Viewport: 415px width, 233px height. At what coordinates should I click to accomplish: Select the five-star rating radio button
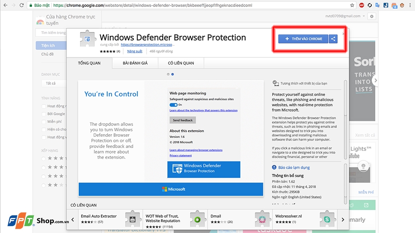point(44,158)
